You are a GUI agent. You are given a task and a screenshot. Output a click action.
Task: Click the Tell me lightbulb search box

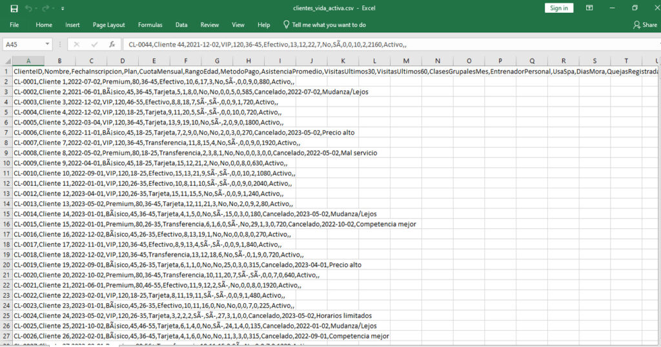(324, 25)
